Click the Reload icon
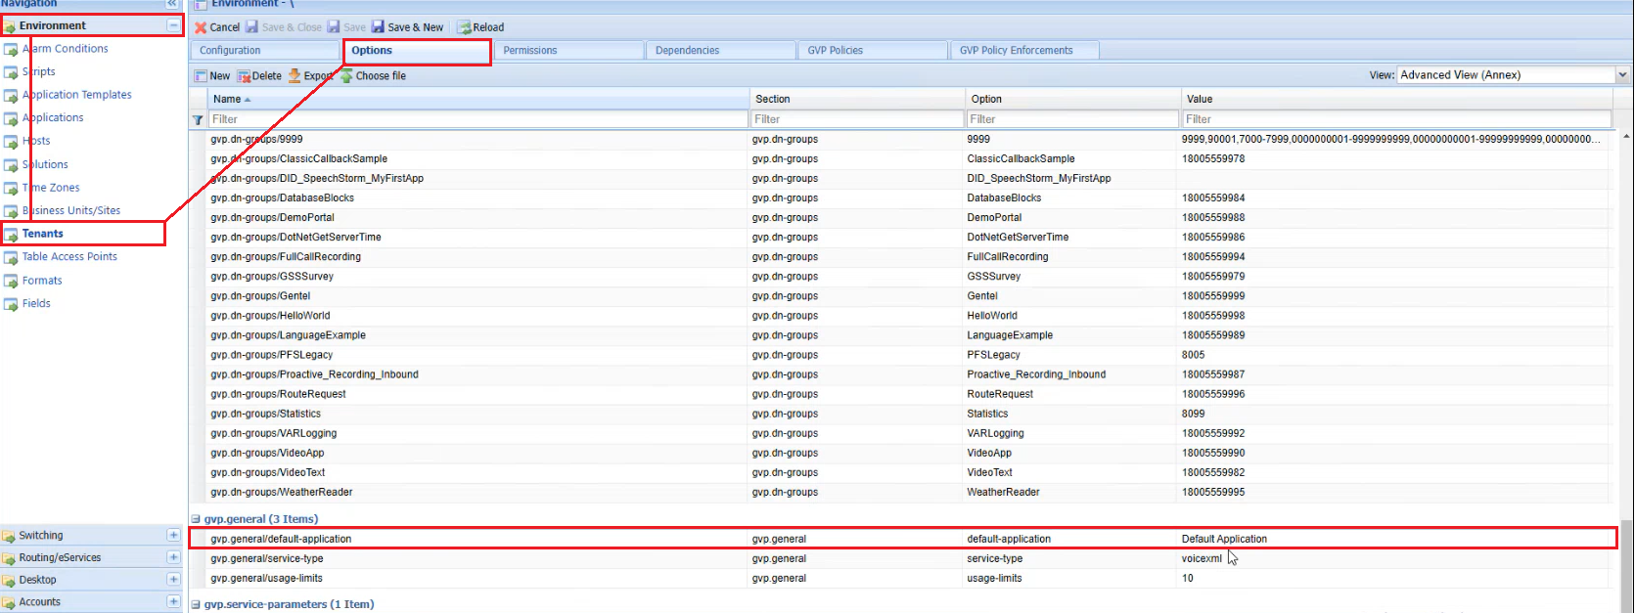This screenshot has width=1635, height=613. point(465,27)
